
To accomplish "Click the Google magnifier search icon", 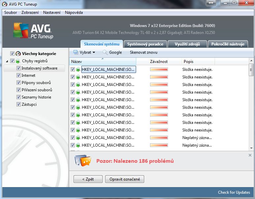I will pos(105,52).
